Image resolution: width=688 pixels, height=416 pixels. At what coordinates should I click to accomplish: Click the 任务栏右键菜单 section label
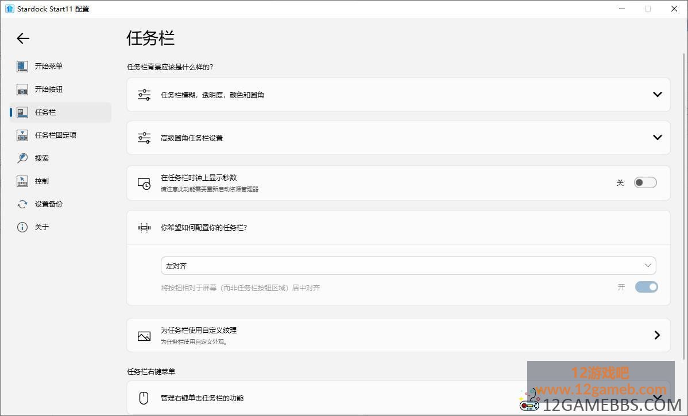pos(151,372)
